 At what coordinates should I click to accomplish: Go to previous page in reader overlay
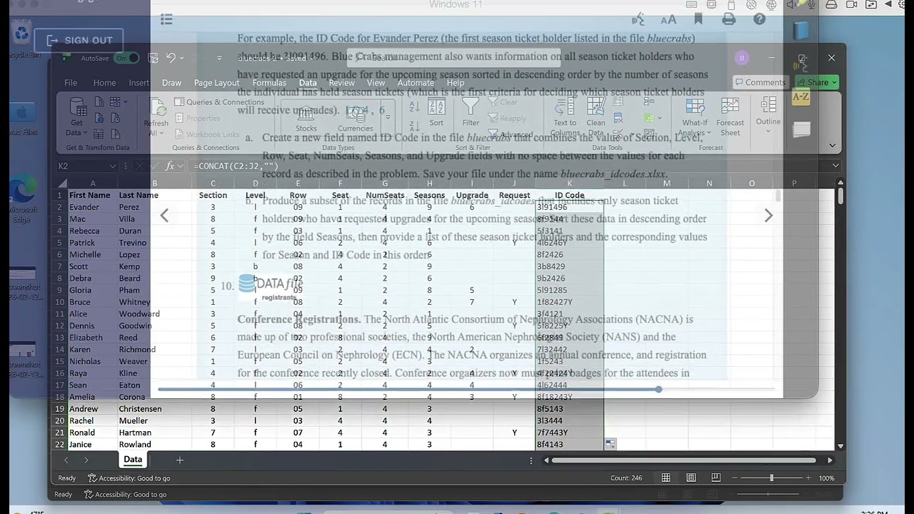164,216
